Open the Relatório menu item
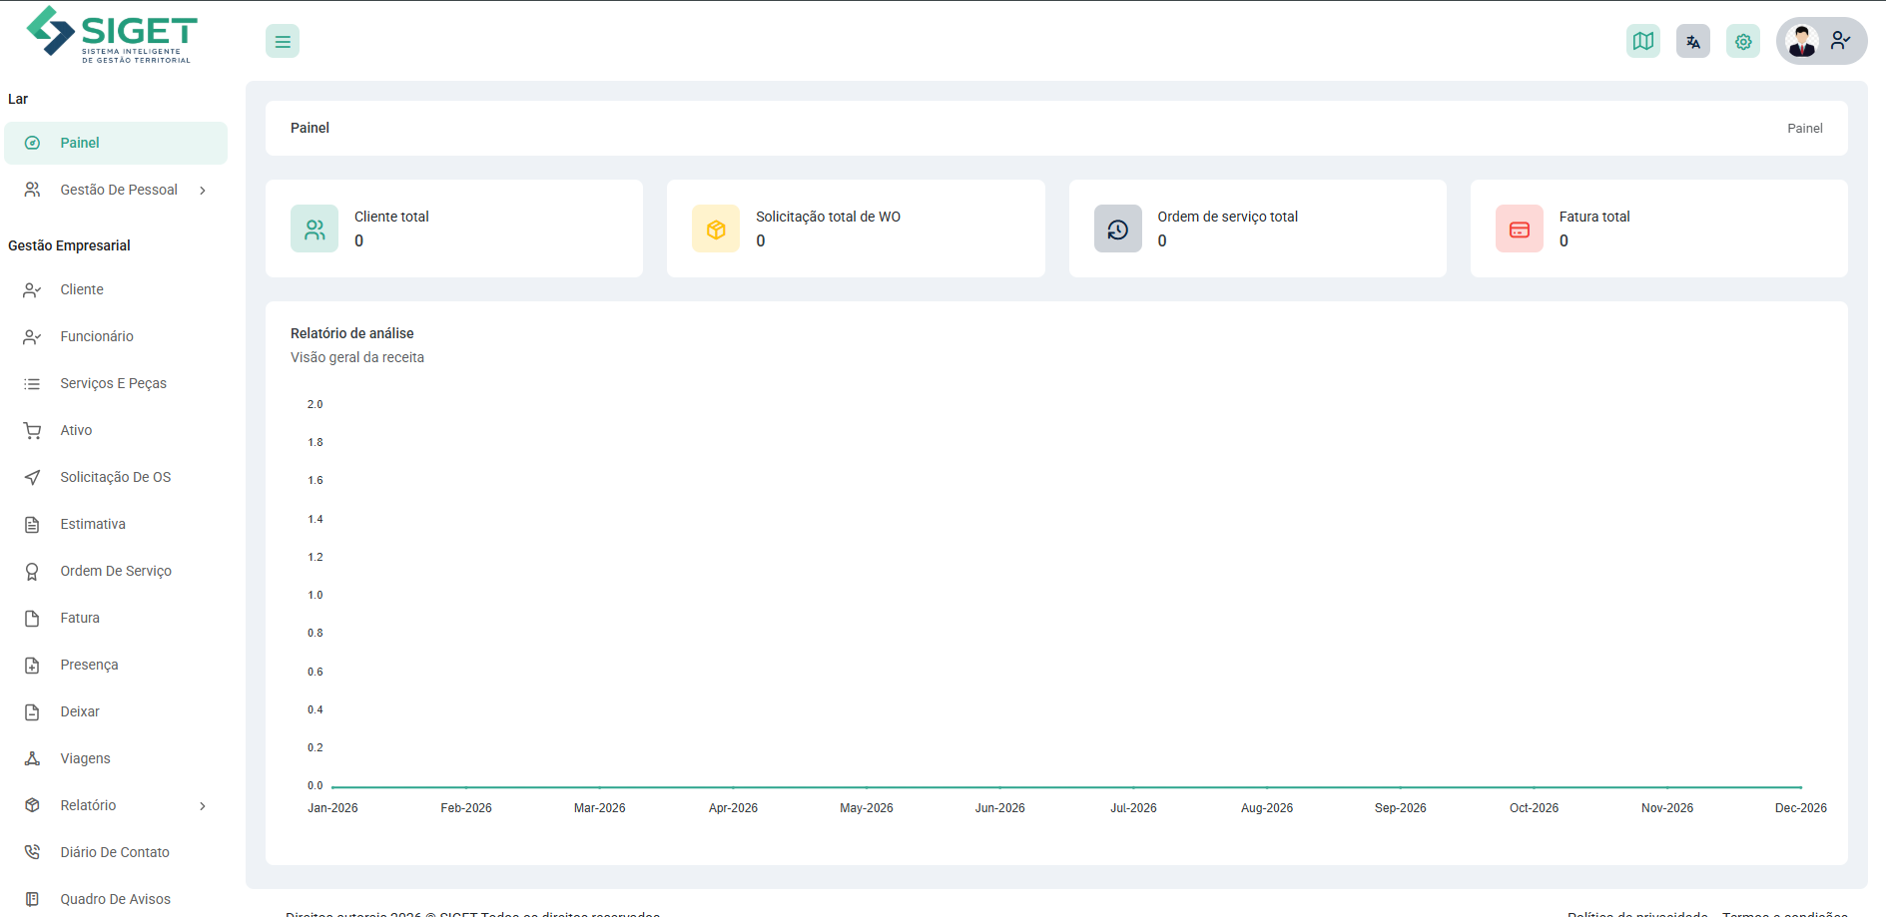1886x917 pixels. click(116, 805)
